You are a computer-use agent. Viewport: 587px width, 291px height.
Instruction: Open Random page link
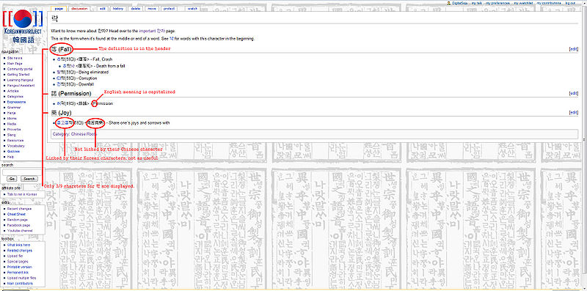click(17, 220)
